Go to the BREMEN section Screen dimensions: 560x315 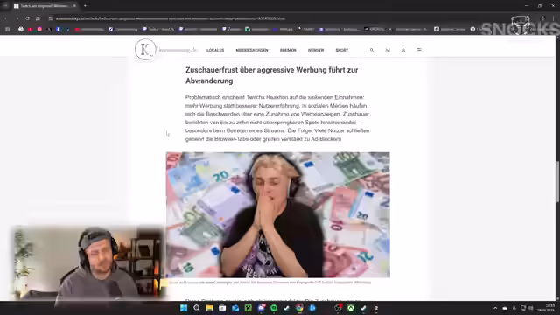(288, 51)
